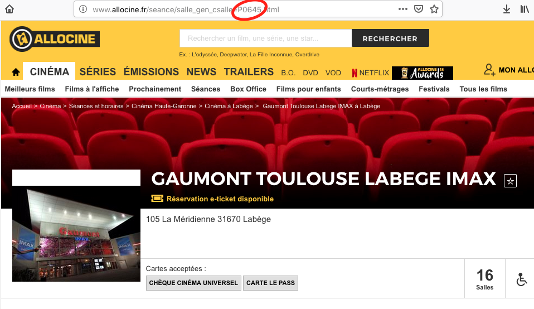Click Réservation e-ticket disponible text
This screenshot has width=534, height=309.
tap(220, 199)
